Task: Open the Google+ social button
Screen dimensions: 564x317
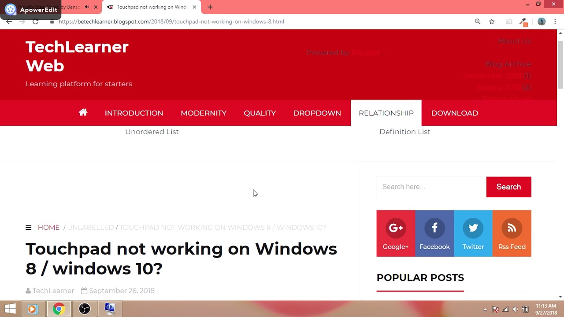Action: coord(396,233)
